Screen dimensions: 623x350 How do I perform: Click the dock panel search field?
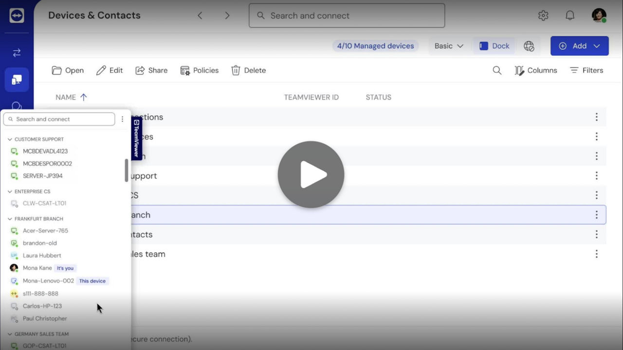point(59,119)
